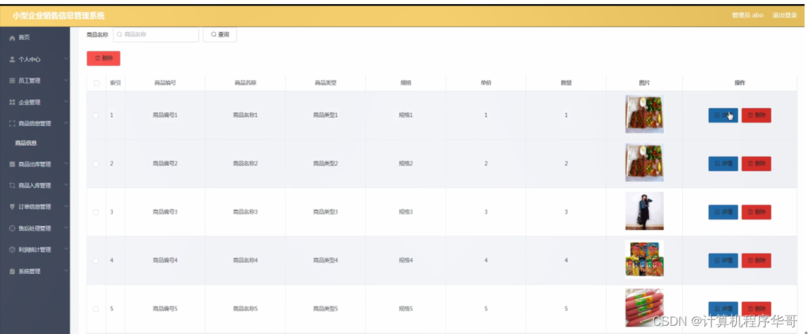Expand the 商品出库管理 chevron
Image resolution: width=808 pixels, height=334 pixels.
(66, 164)
